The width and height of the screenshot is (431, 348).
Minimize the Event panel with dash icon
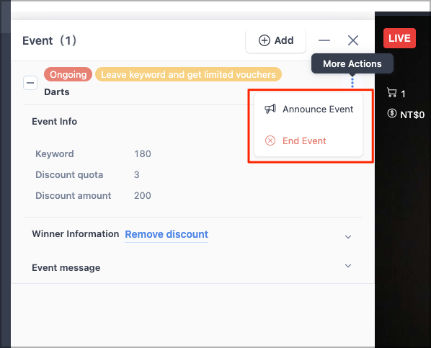tap(324, 40)
